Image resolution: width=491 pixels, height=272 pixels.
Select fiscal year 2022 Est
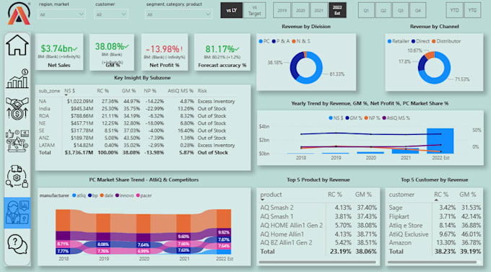(337, 10)
